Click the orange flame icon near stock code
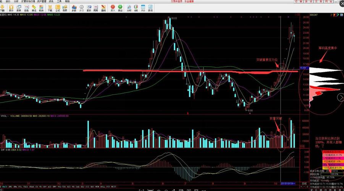Image resolution: width=344 pixels, height=191 pixels. [x=335, y=15]
